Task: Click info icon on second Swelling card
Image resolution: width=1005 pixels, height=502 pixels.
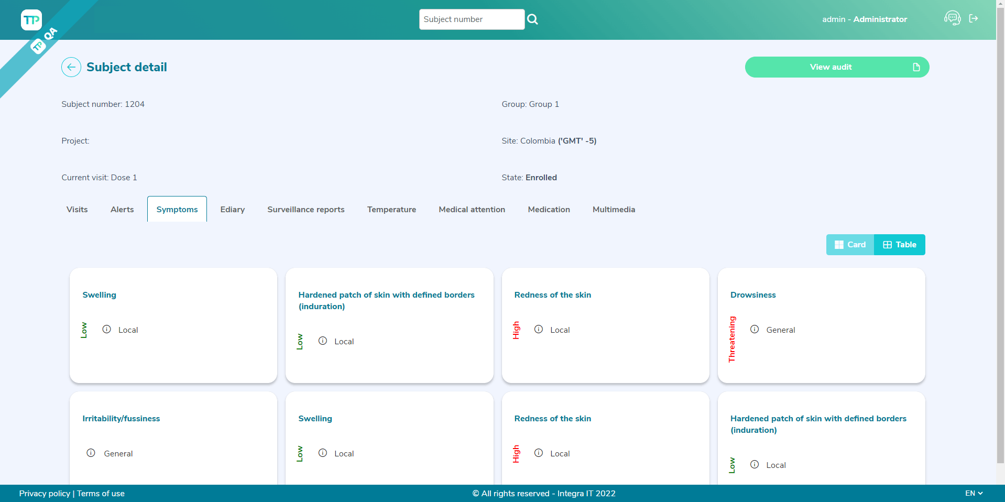Action: click(323, 453)
